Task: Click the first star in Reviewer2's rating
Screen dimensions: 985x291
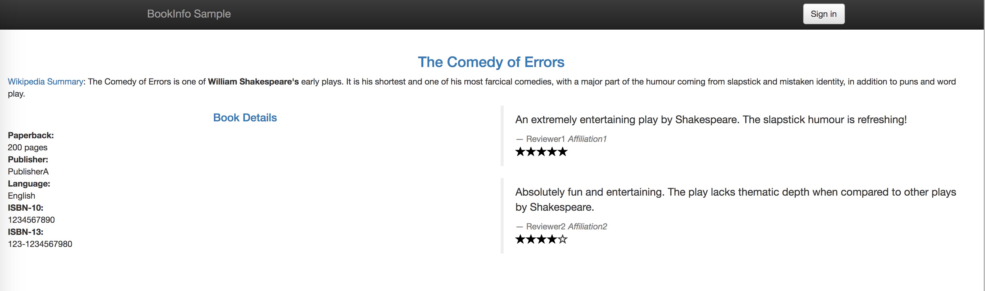Action: 520,239
